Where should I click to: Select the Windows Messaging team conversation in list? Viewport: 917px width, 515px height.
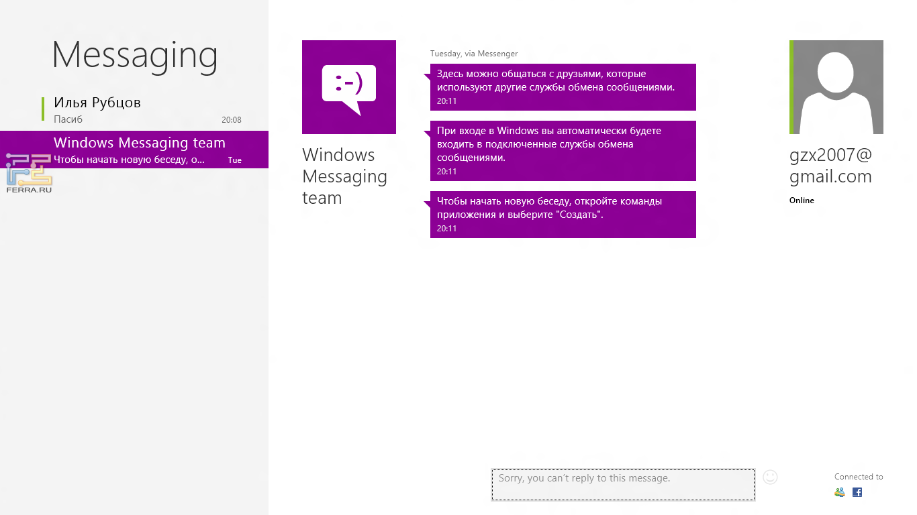click(x=139, y=149)
